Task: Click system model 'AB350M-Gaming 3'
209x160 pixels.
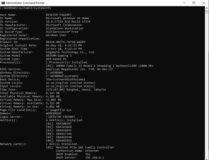Action: pos(59,56)
